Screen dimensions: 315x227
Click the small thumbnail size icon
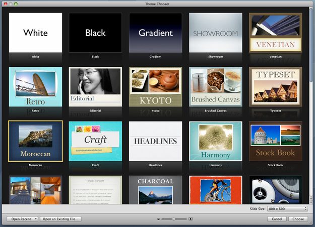[158, 219]
